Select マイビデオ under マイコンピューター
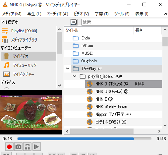The width and height of the screenshot is (168, 155). [29, 56]
